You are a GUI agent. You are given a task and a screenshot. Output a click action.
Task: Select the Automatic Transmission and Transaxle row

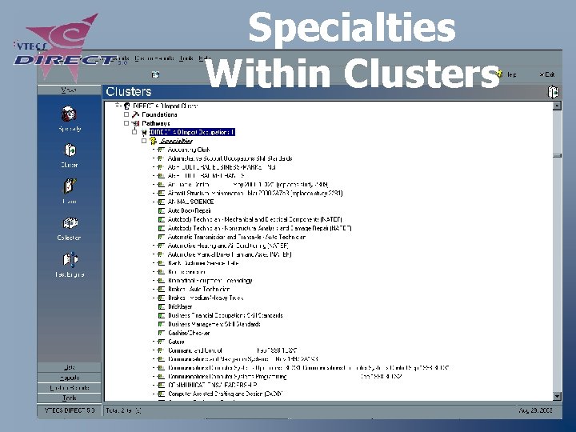[x=237, y=238]
